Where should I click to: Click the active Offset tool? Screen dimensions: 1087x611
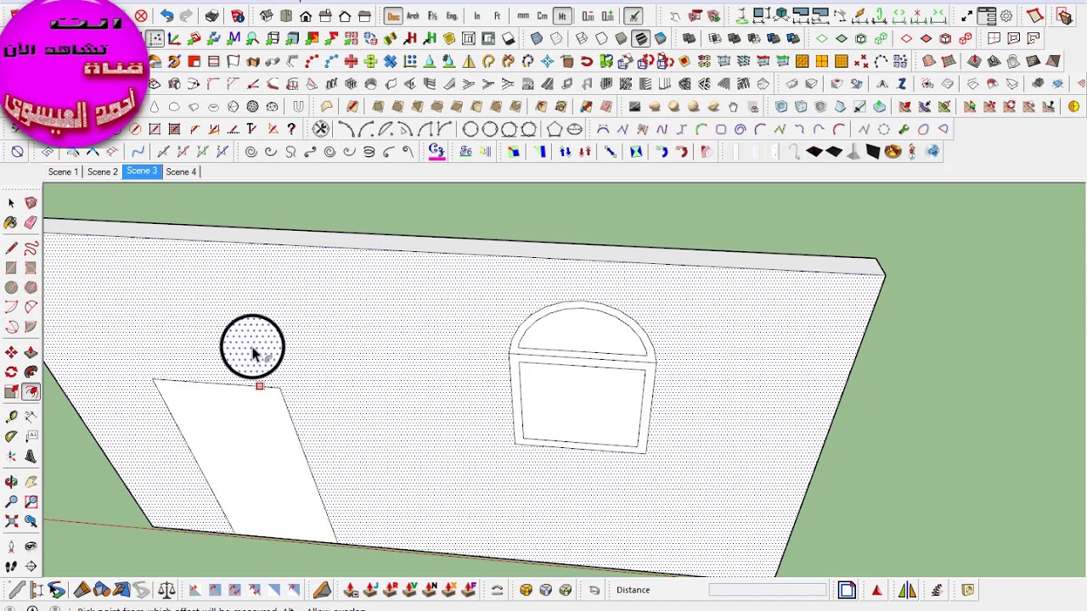tap(31, 392)
